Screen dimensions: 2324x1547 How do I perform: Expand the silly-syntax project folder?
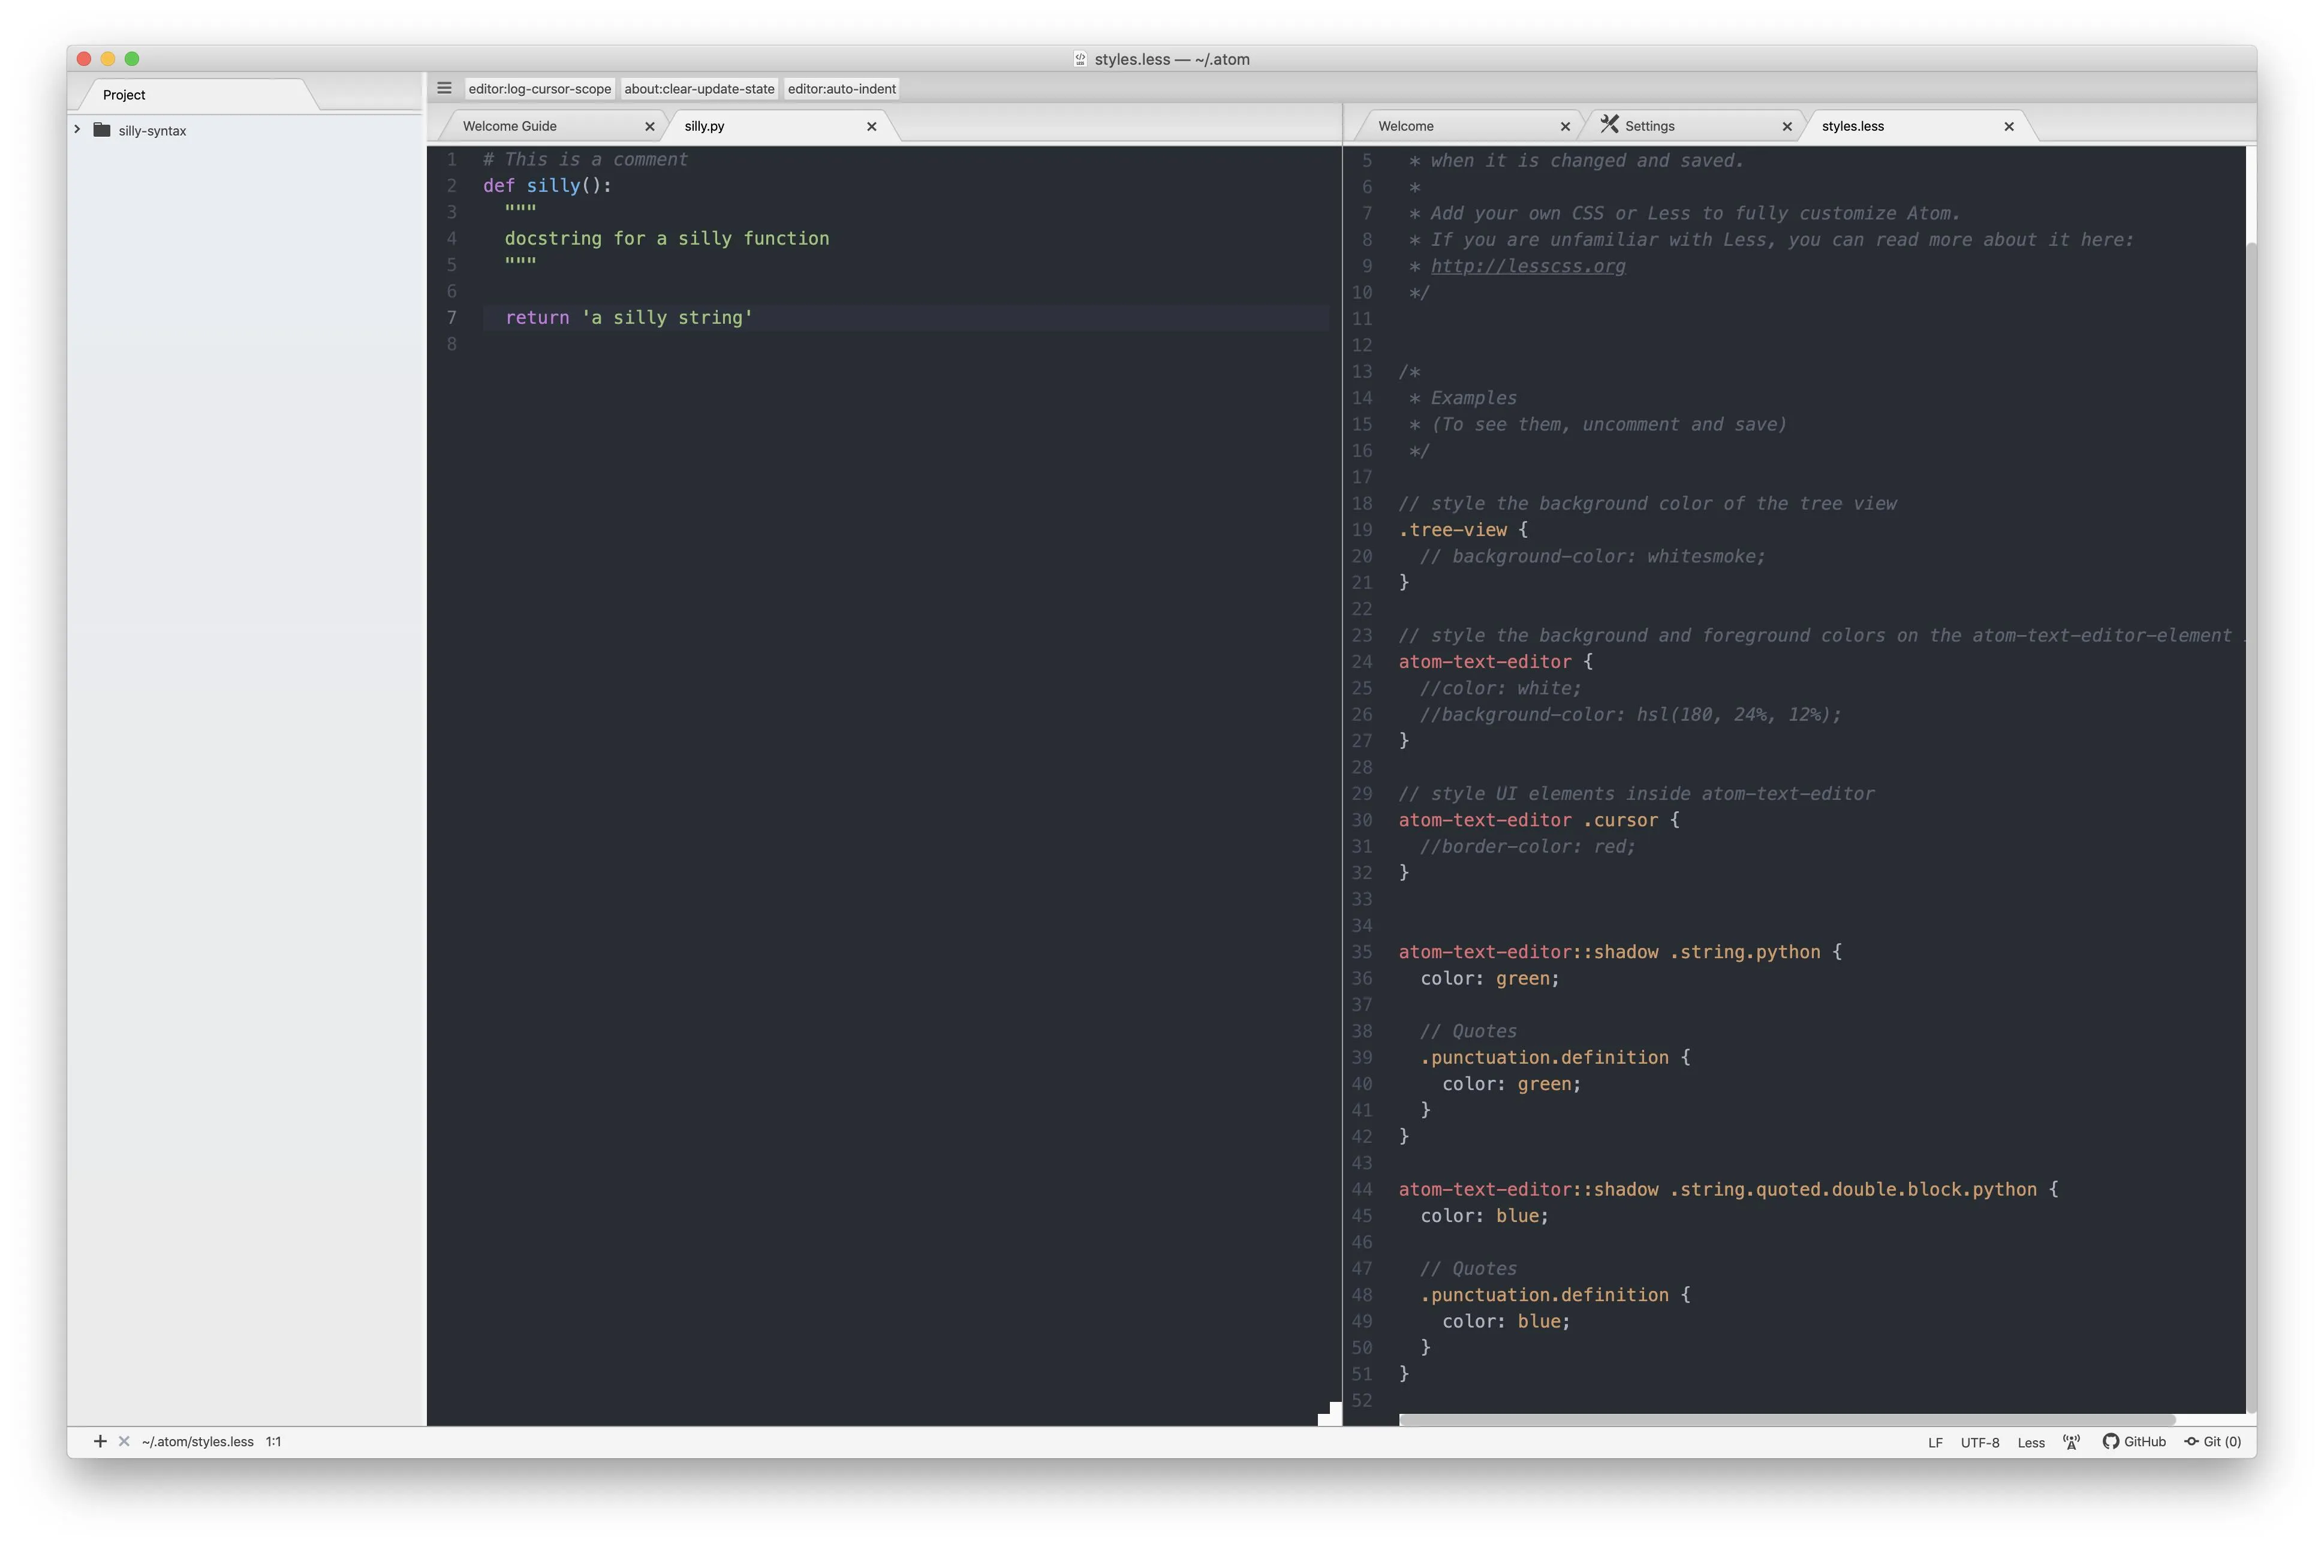77,130
